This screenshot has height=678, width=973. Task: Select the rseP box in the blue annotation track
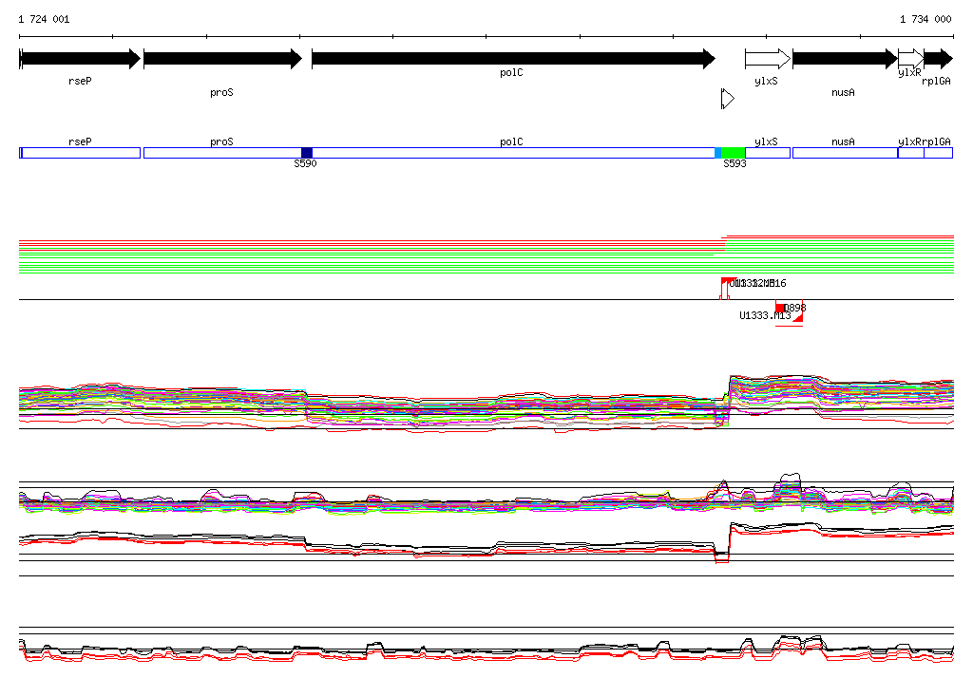(80, 153)
